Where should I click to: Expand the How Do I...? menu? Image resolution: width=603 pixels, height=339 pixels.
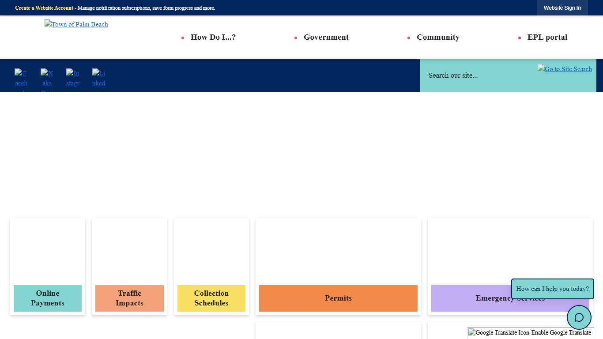click(x=213, y=38)
